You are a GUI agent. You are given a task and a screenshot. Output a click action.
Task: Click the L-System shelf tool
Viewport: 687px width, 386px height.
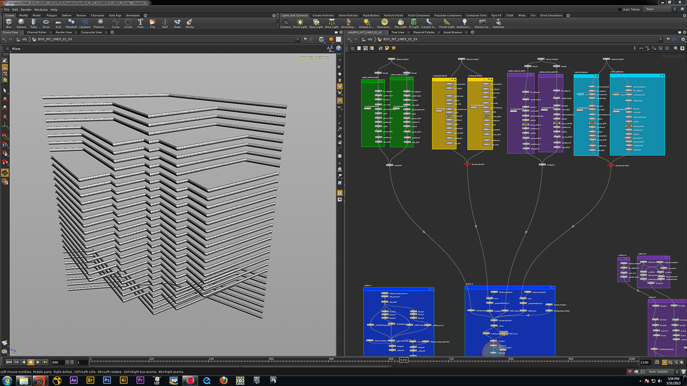pos(85,23)
